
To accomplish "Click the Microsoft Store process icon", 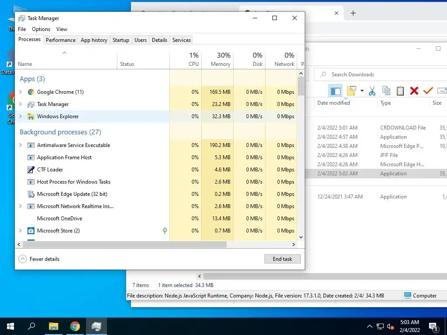I will (31, 231).
